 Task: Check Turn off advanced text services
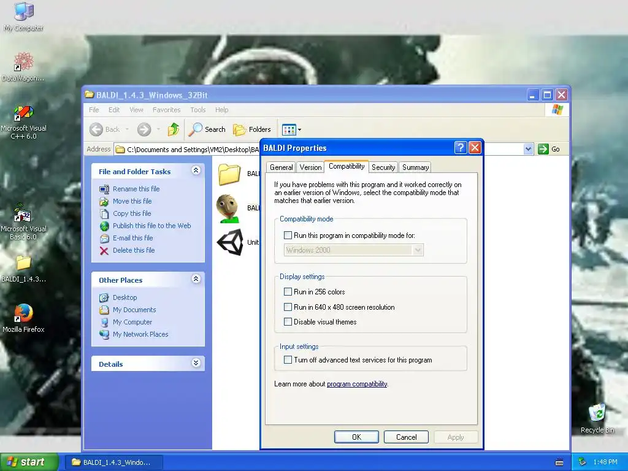[288, 359]
